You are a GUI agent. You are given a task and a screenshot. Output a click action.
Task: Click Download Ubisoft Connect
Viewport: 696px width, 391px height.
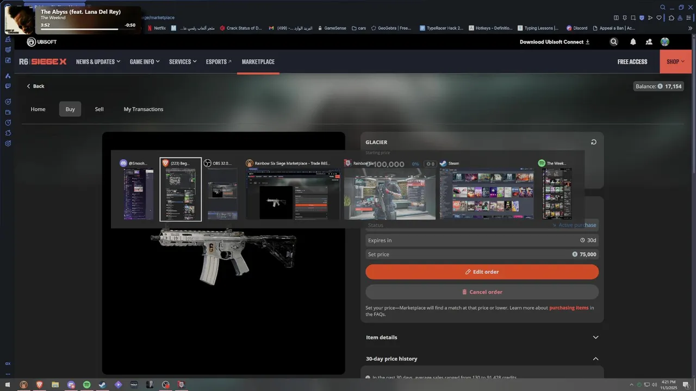555,42
